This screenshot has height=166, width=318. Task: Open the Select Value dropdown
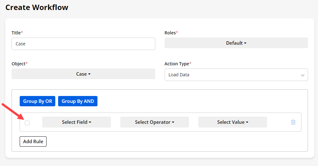point(232,122)
